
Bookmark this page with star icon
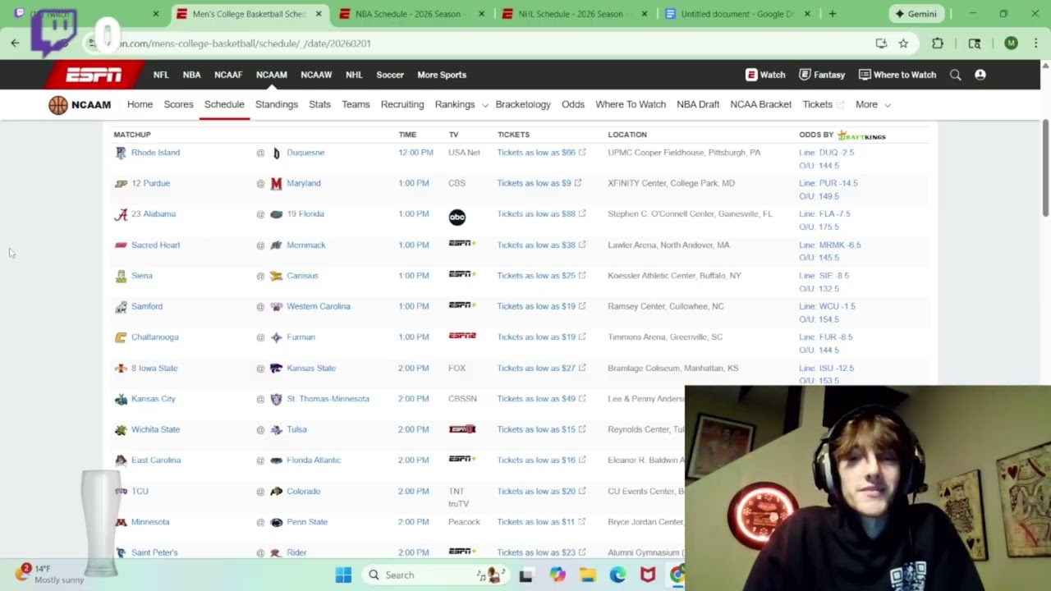903,44
